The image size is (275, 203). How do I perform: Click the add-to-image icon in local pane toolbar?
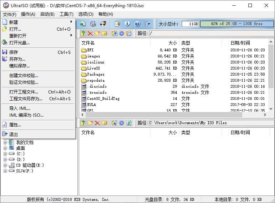114,123
